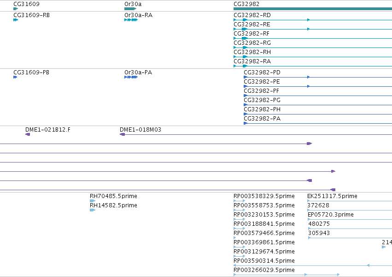Select protein CG32982-PH
Viewport: 392px width, 277px height.
[262, 109]
